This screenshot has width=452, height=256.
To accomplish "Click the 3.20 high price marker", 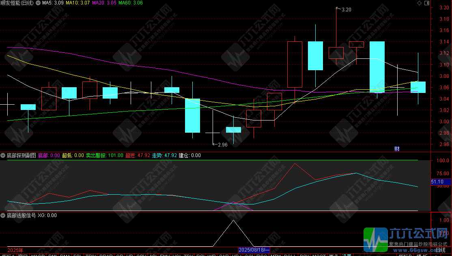I will pos(345,9).
